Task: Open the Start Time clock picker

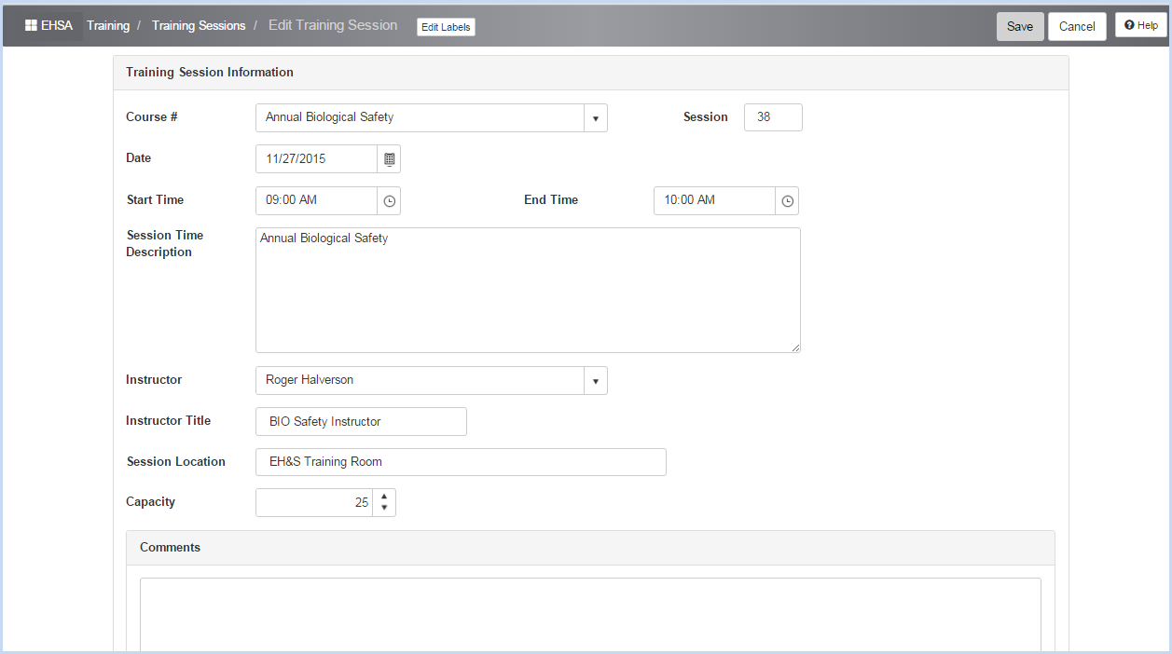Action: click(390, 201)
